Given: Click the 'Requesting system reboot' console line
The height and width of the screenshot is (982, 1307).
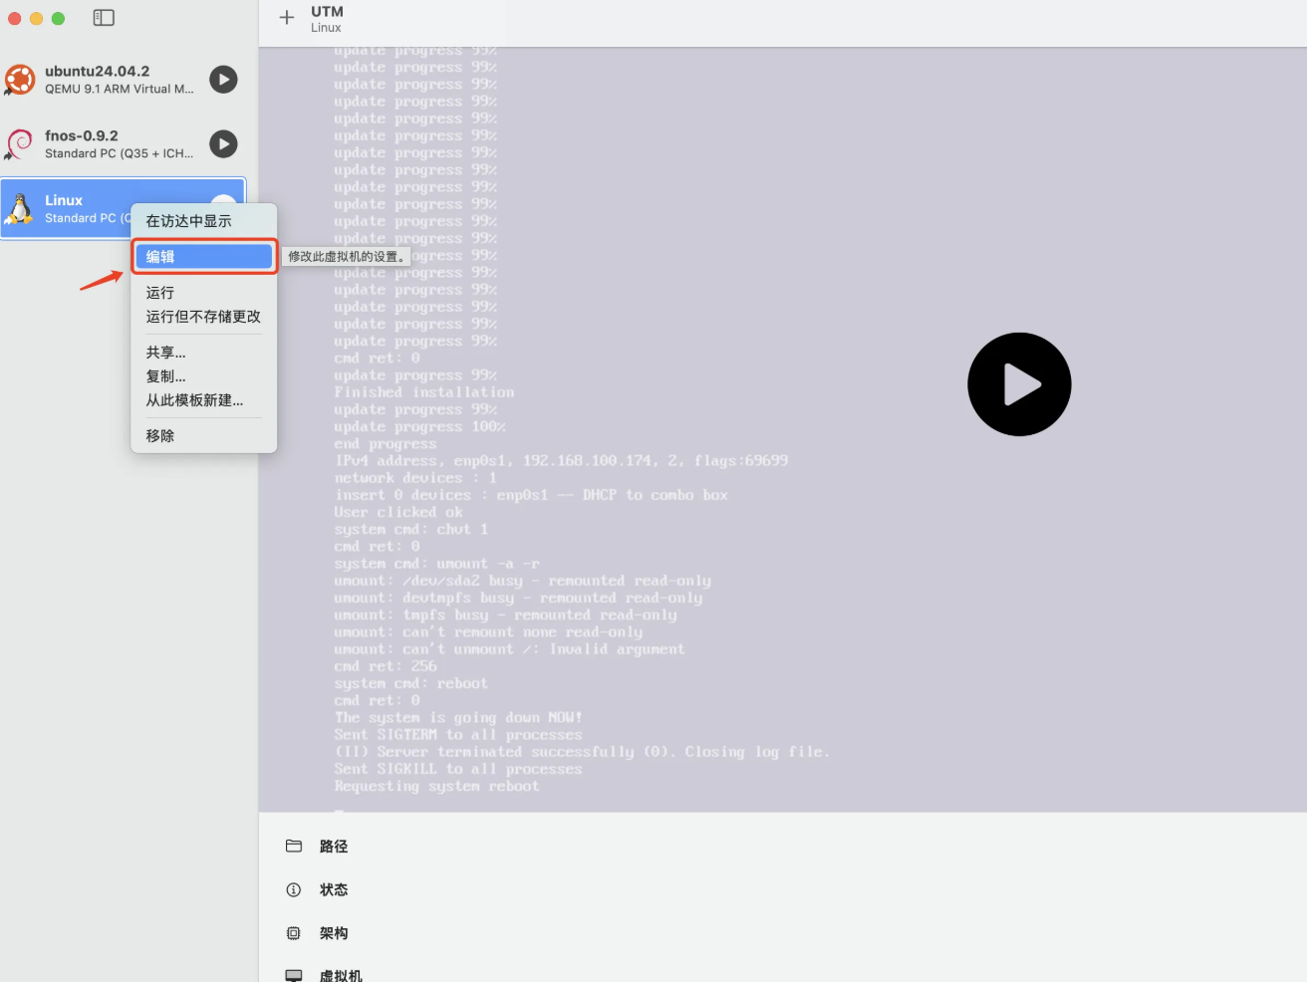Looking at the screenshot, I should [436, 787].
